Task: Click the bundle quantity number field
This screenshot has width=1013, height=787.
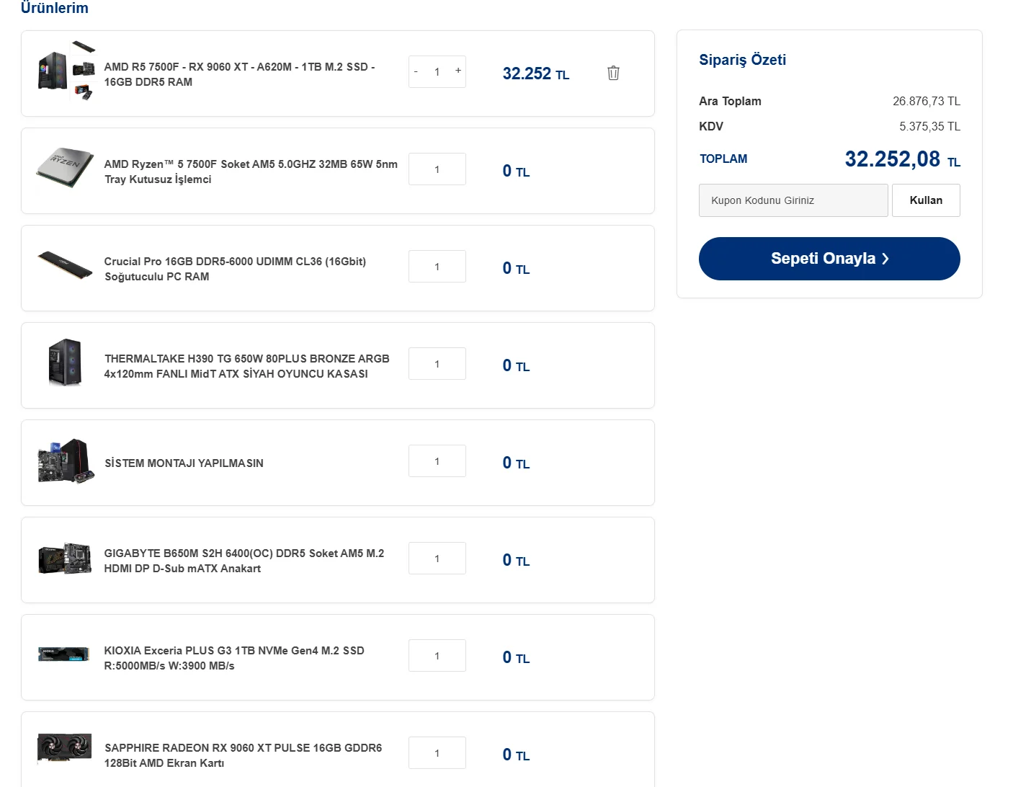Action: 437,72
